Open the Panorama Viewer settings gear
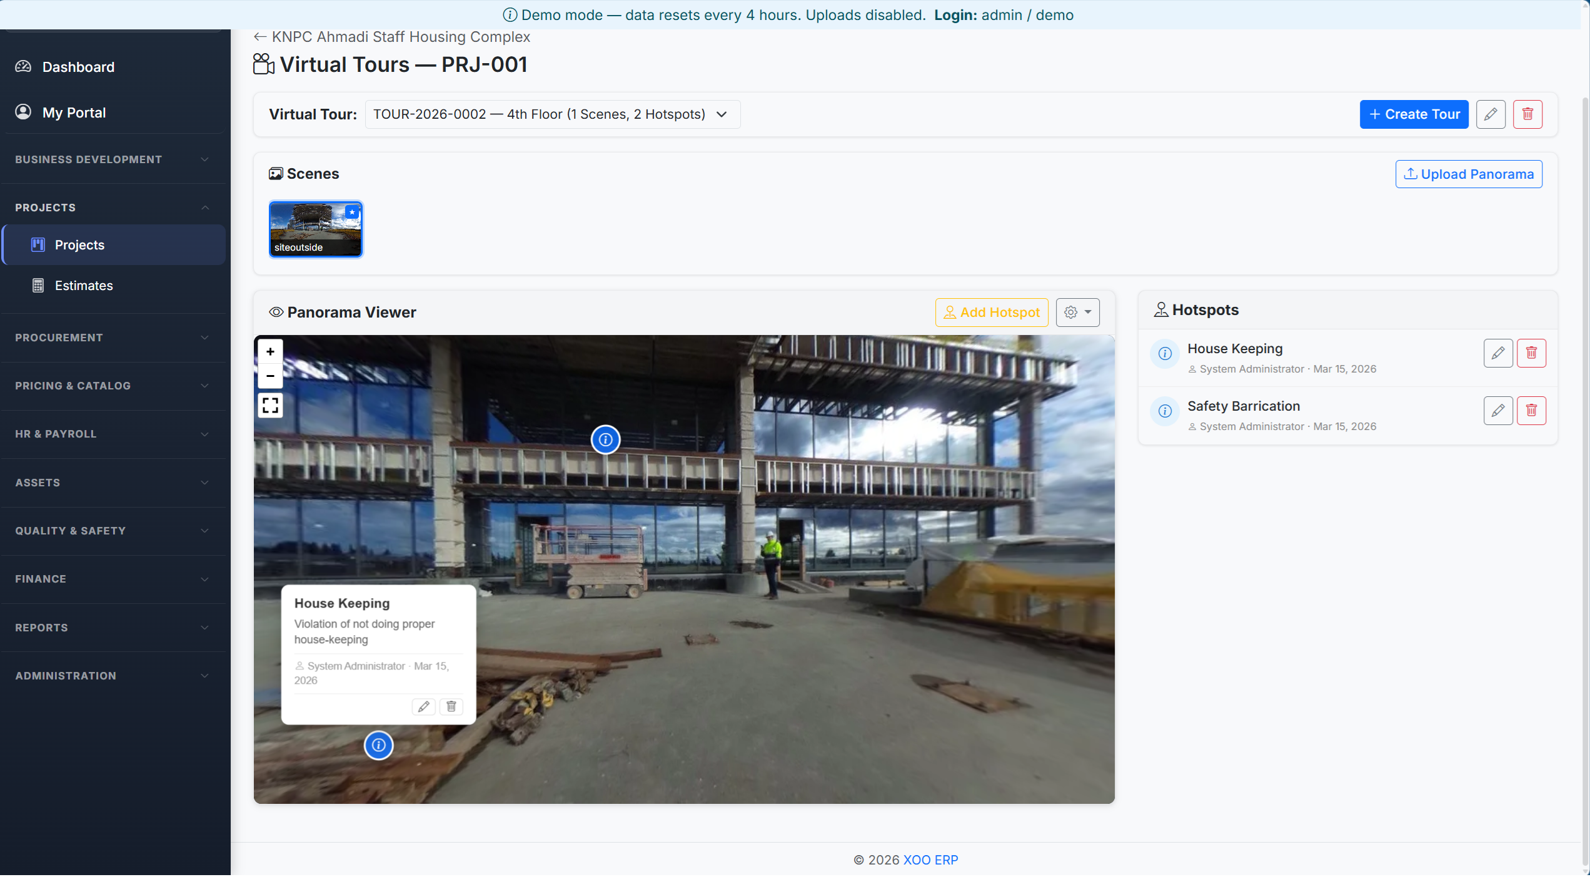 click(1077, 312)
